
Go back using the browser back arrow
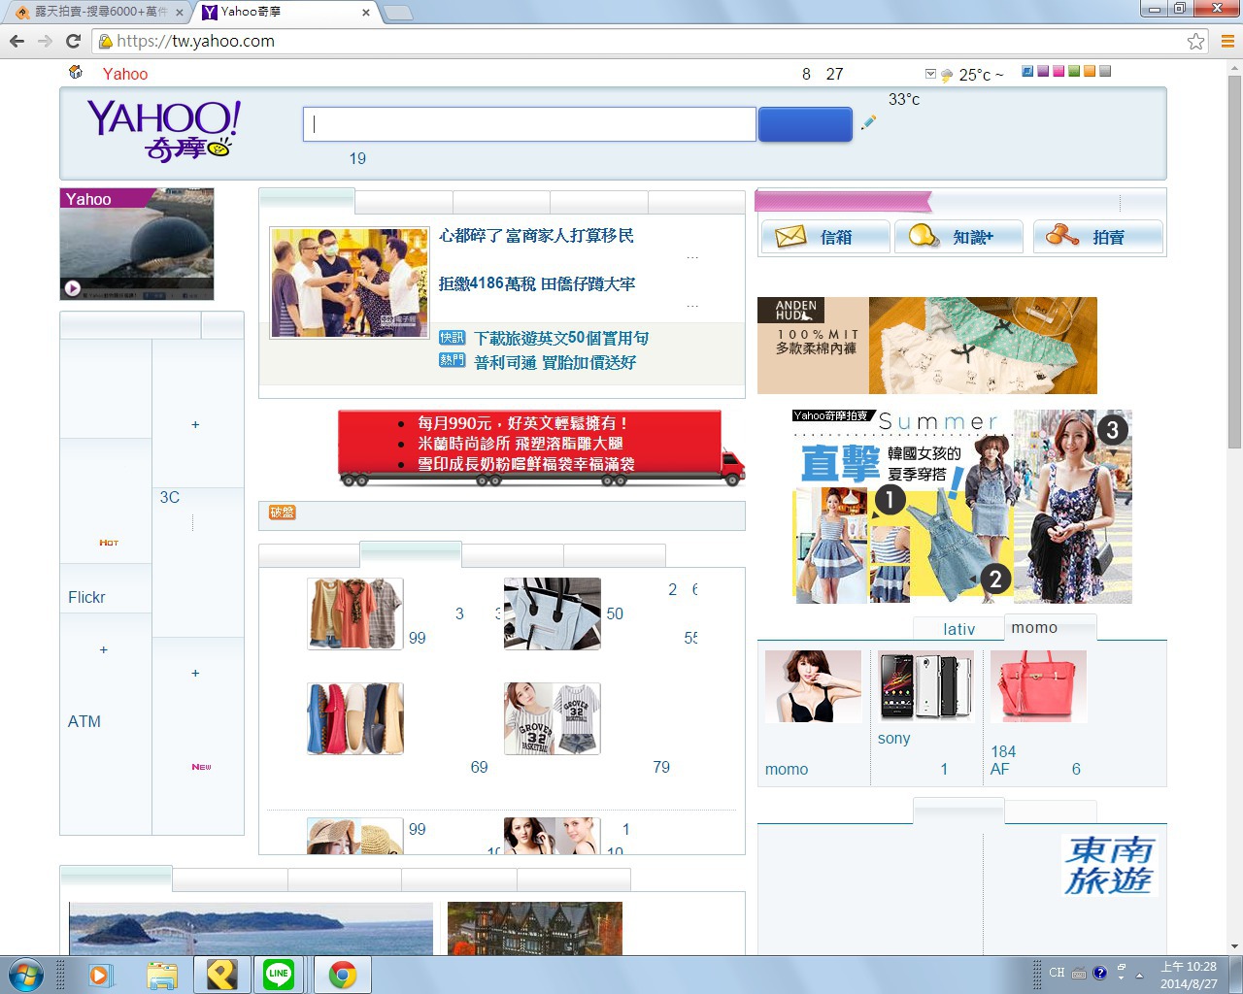17,41
